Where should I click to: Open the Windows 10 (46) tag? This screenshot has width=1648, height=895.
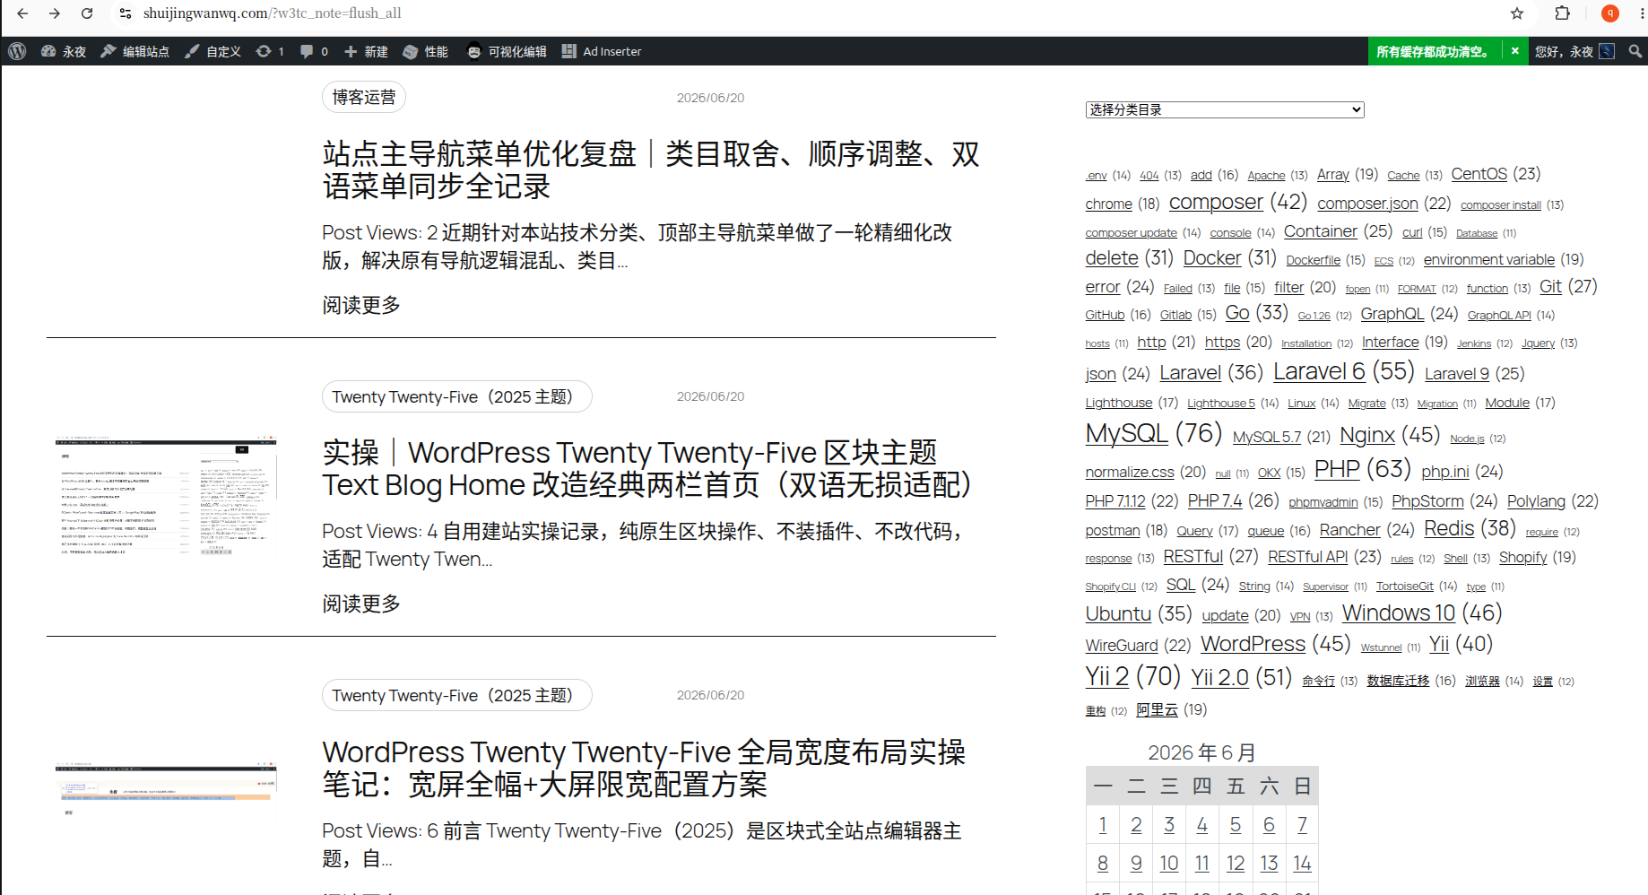coord(1399,613)
